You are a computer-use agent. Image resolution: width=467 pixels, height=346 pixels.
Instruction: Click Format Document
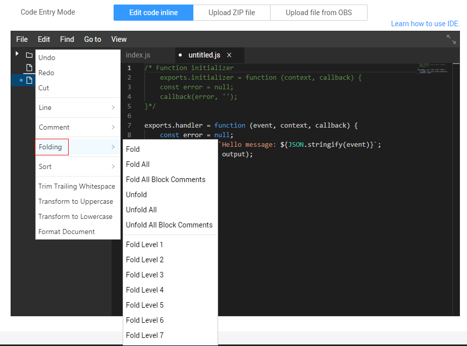tap(78, 232)
